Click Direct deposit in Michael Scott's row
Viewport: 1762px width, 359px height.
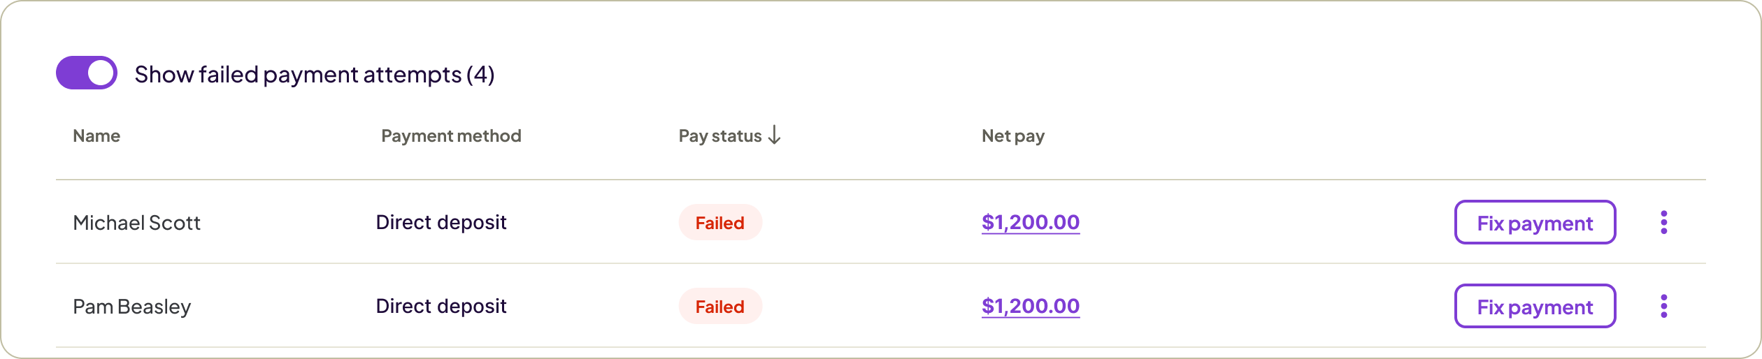440,223
